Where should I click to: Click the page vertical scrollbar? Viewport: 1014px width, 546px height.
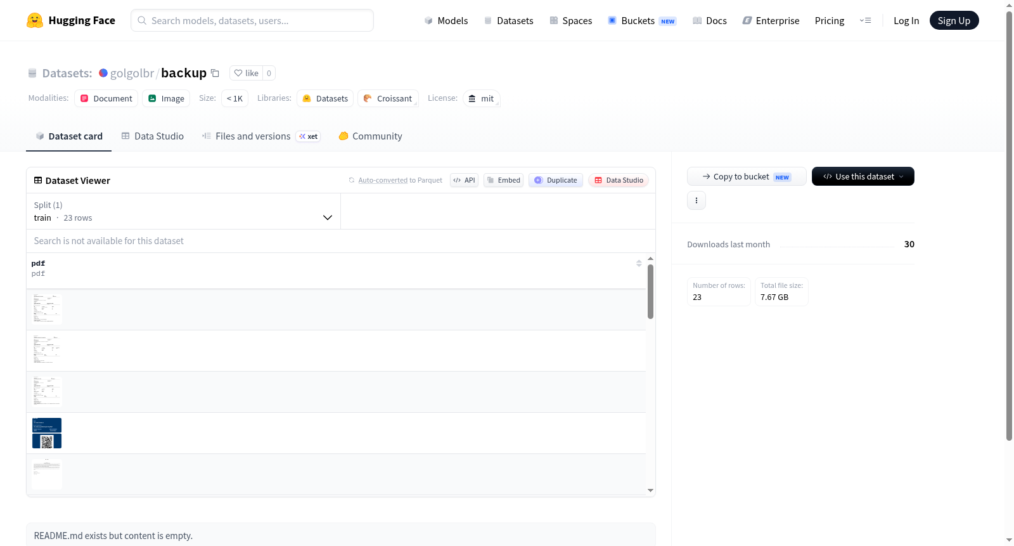(x=1009, y=225)
